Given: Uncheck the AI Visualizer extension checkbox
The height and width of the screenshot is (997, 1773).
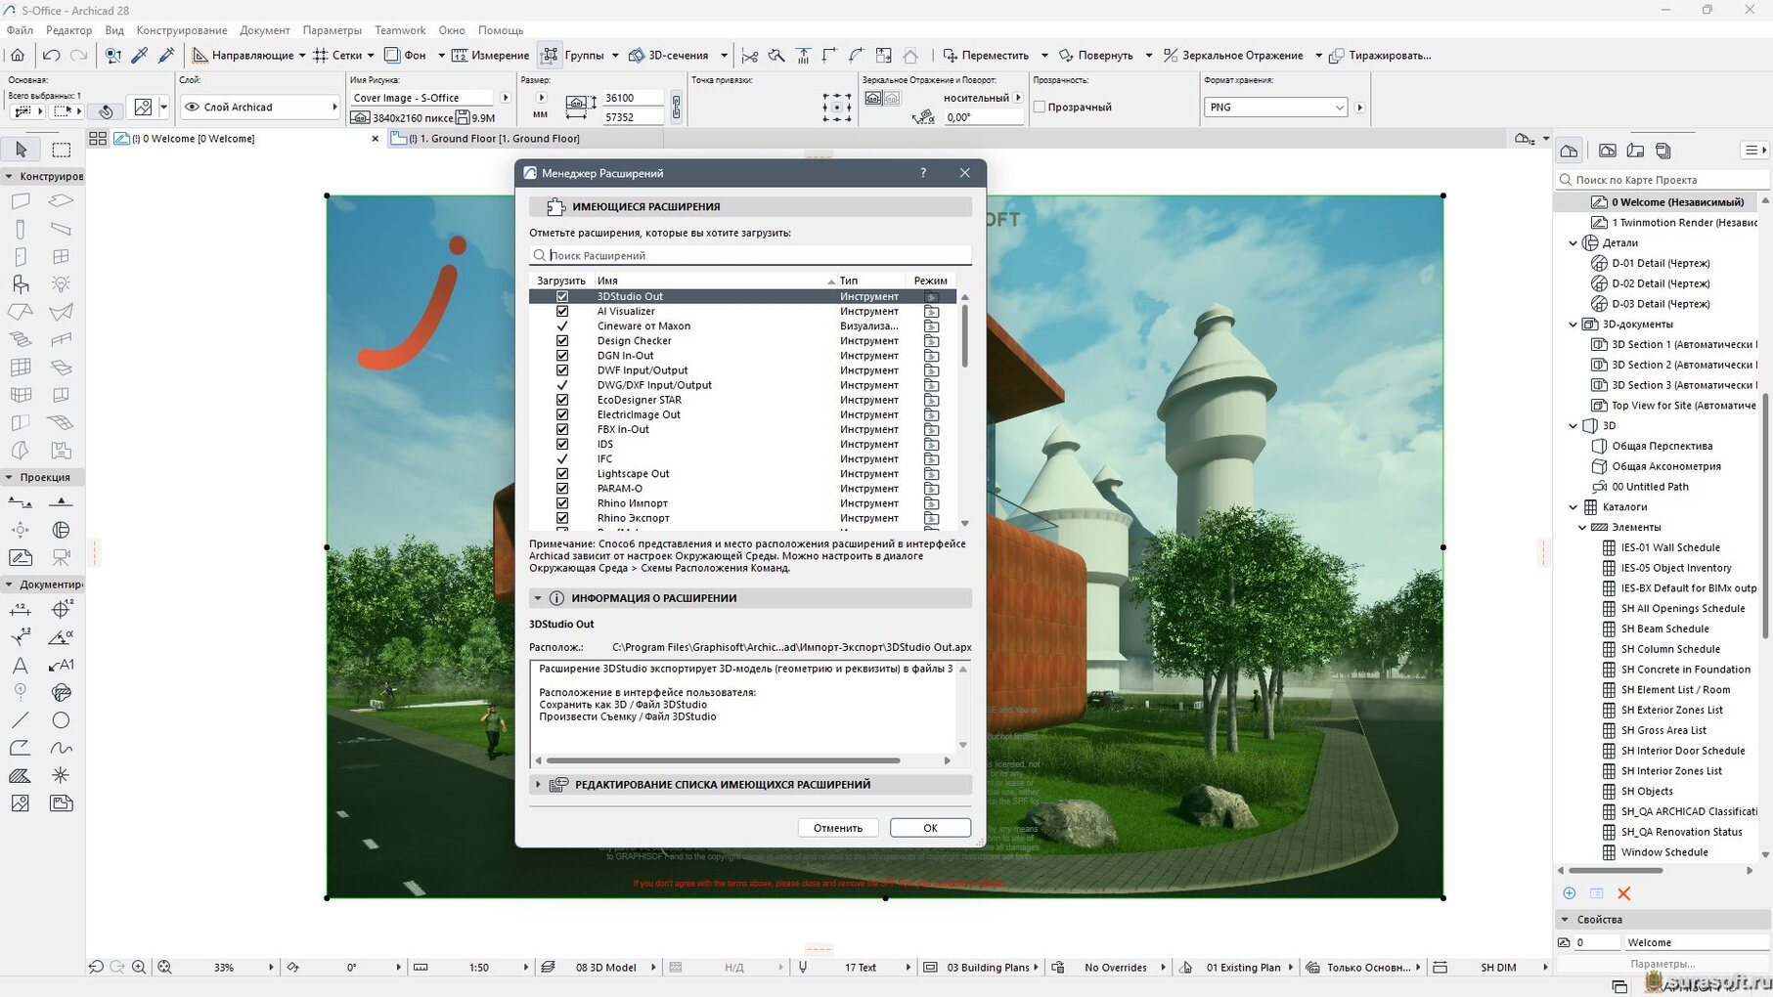Looking at the screenshot, I should pos(562,311).
